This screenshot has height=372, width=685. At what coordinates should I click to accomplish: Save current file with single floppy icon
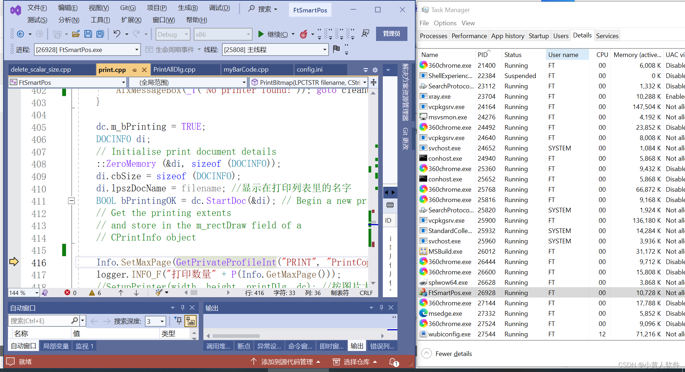tap(88, 34)
